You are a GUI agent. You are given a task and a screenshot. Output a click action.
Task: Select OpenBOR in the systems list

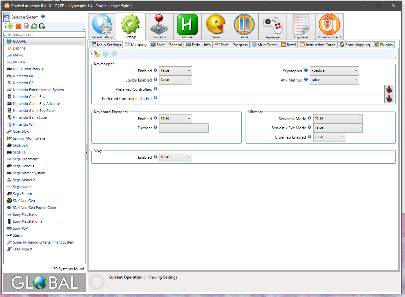pos(45,131)
